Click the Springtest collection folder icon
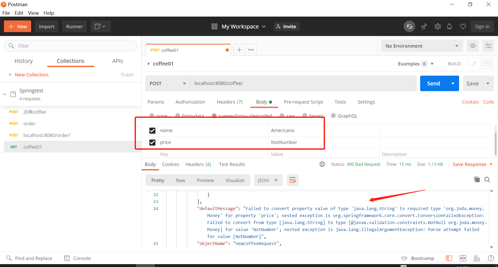The width and height of the screenshot is (498, 267). 13,94
